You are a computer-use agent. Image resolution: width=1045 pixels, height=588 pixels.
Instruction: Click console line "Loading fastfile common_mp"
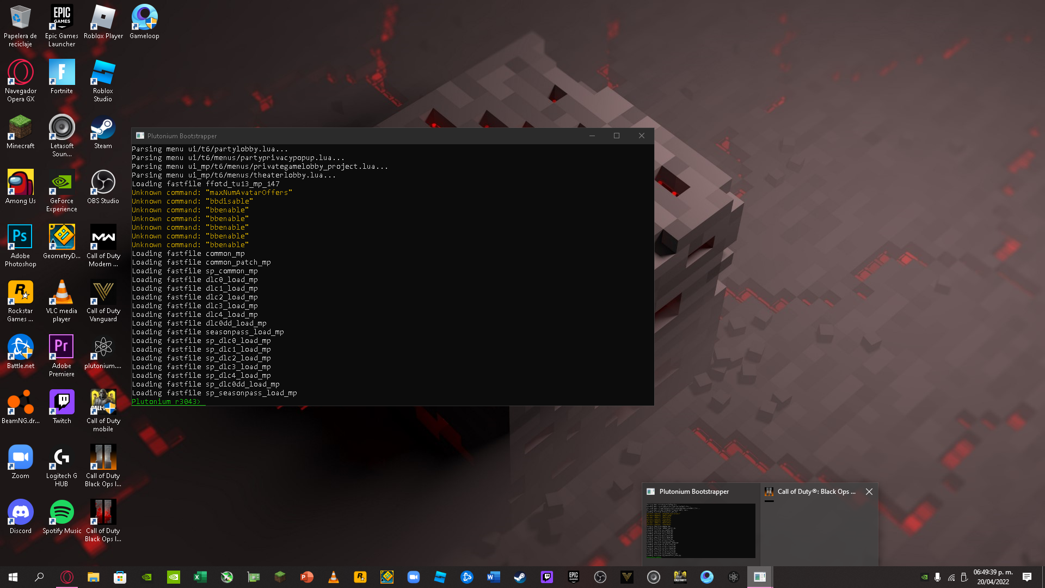tap(188, 254)
